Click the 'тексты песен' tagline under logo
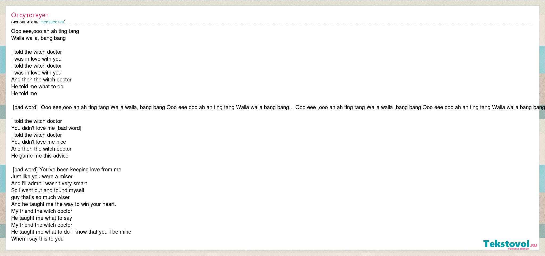The image size is (545, 256). (518, 249)
